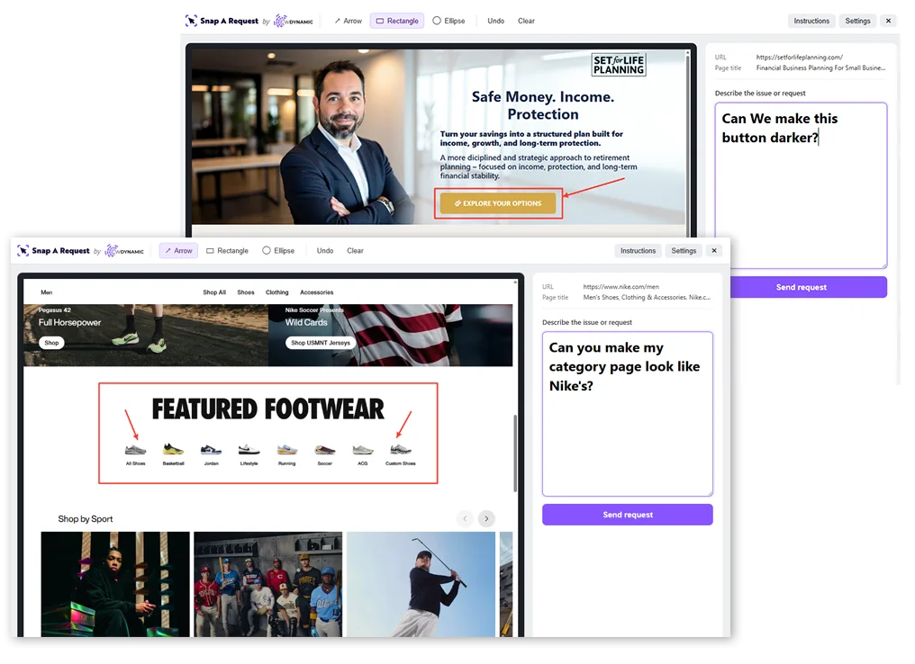Open Shoes menu item

coord(246,292)
